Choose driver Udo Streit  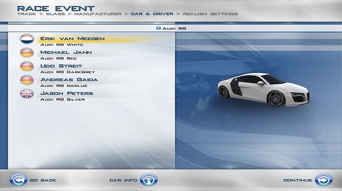pyautogui.click(x=61, y=66)
